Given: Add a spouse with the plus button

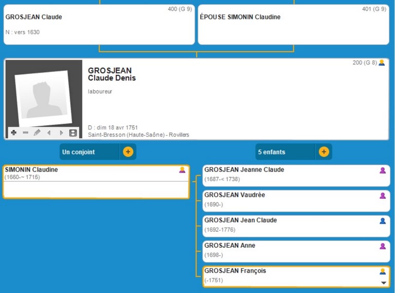Looking at the screenshot, I should pyautogui.click(x=128, y=152).
